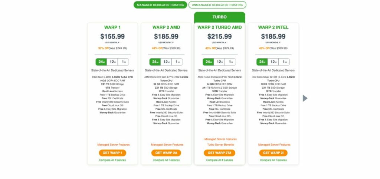Open Compare All Features under Warp 1
This screenshot has height=179, width=380.
tap(112, 160)
